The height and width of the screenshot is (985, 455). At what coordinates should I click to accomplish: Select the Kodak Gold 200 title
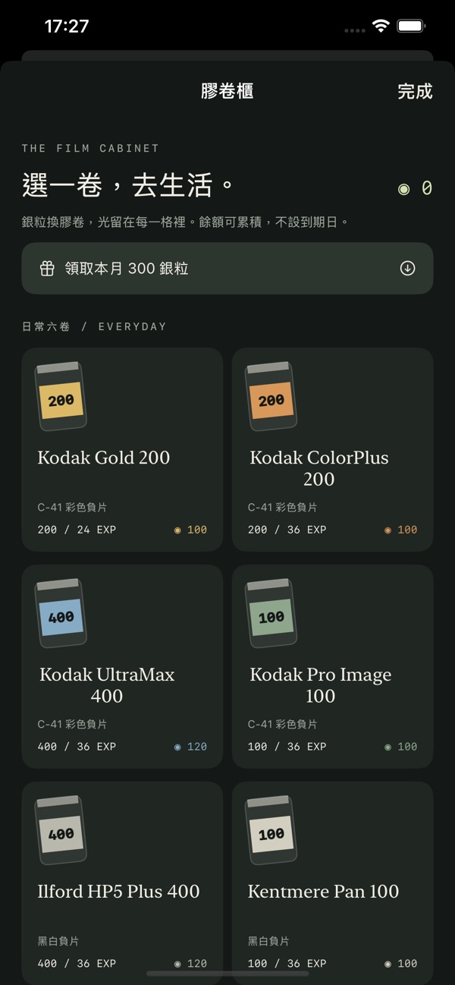coord(104,458)
